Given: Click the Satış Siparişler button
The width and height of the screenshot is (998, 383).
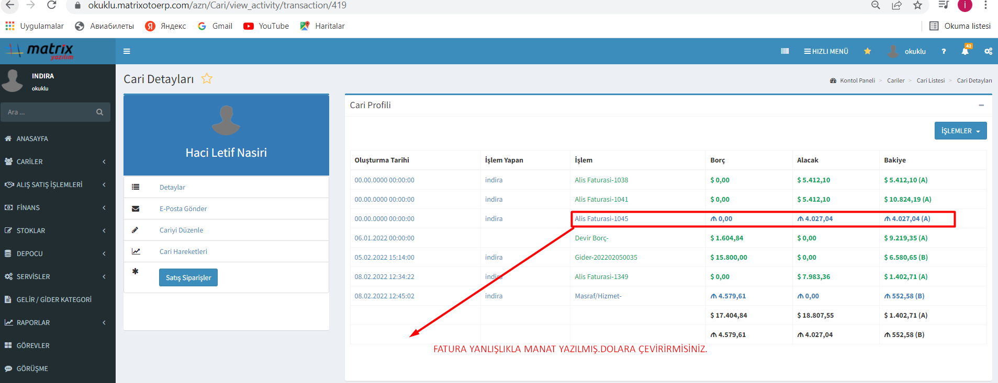Looking at the screenshot, I should pos(188,277).
